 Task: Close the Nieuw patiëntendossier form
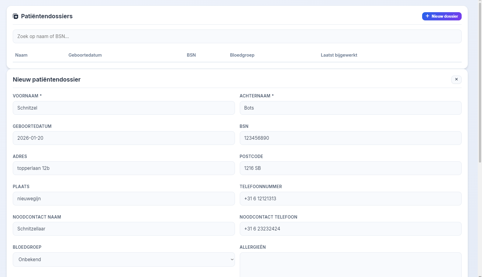pos(456,79)
